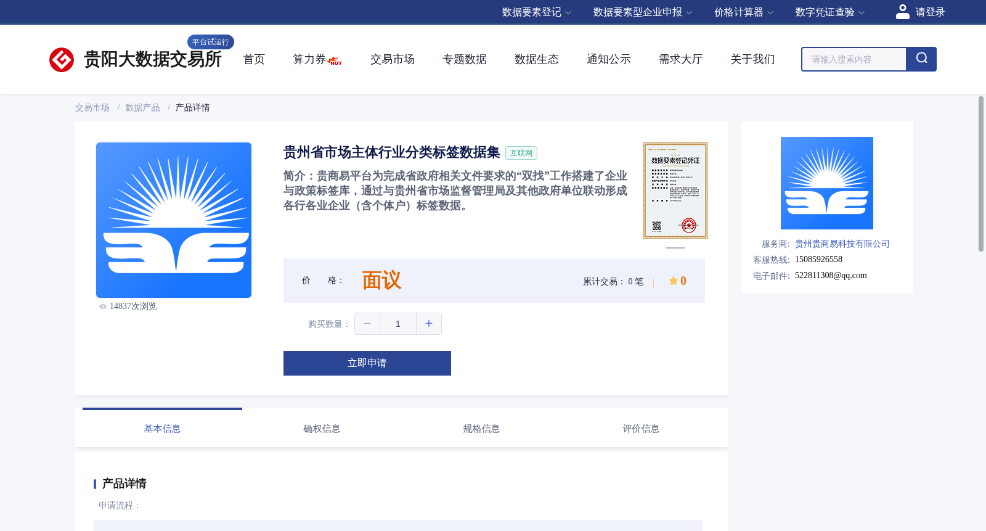Select the 基本信息 tab
The height and width of the screenshot is (531, 986).
coord(162,429)
